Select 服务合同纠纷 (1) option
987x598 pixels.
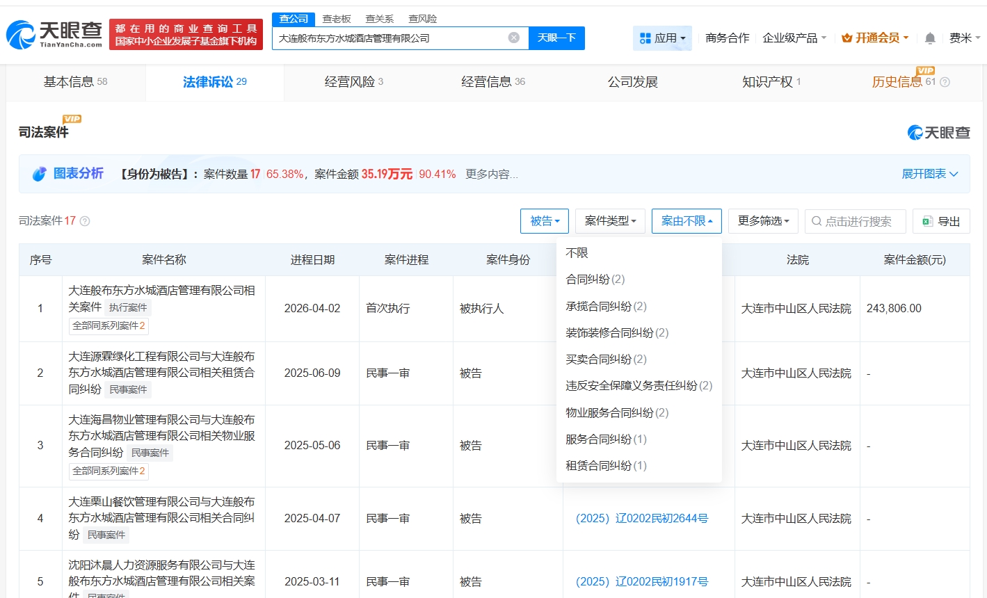pyautogui.click(x=639, y=439)
